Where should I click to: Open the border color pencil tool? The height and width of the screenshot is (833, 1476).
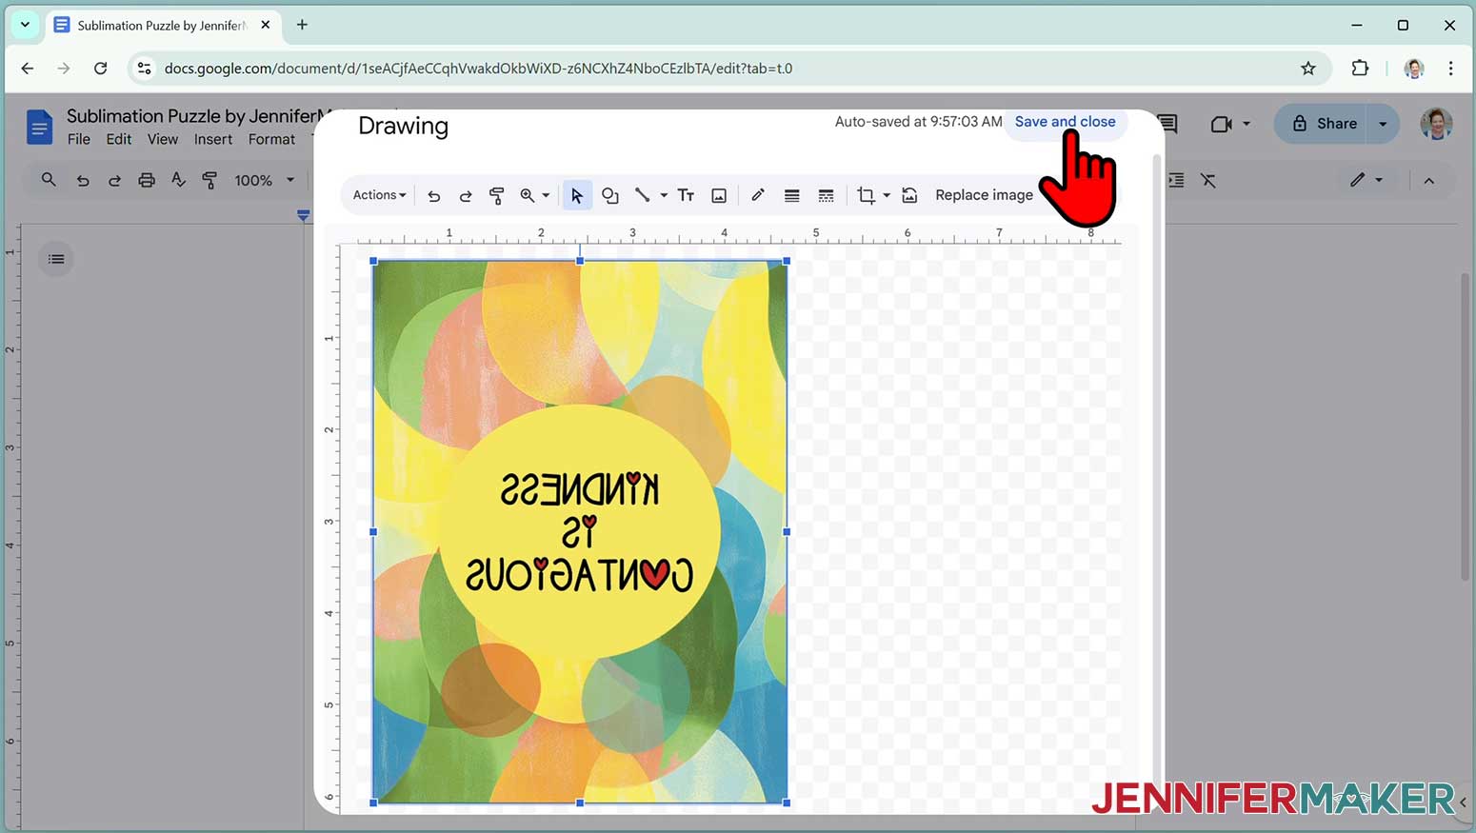[758, 195]
